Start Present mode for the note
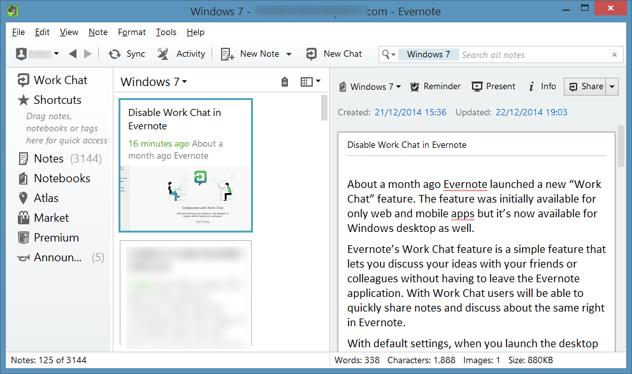Screen dimensions: 632x374 pyautogui.click(x=493, y=87)
